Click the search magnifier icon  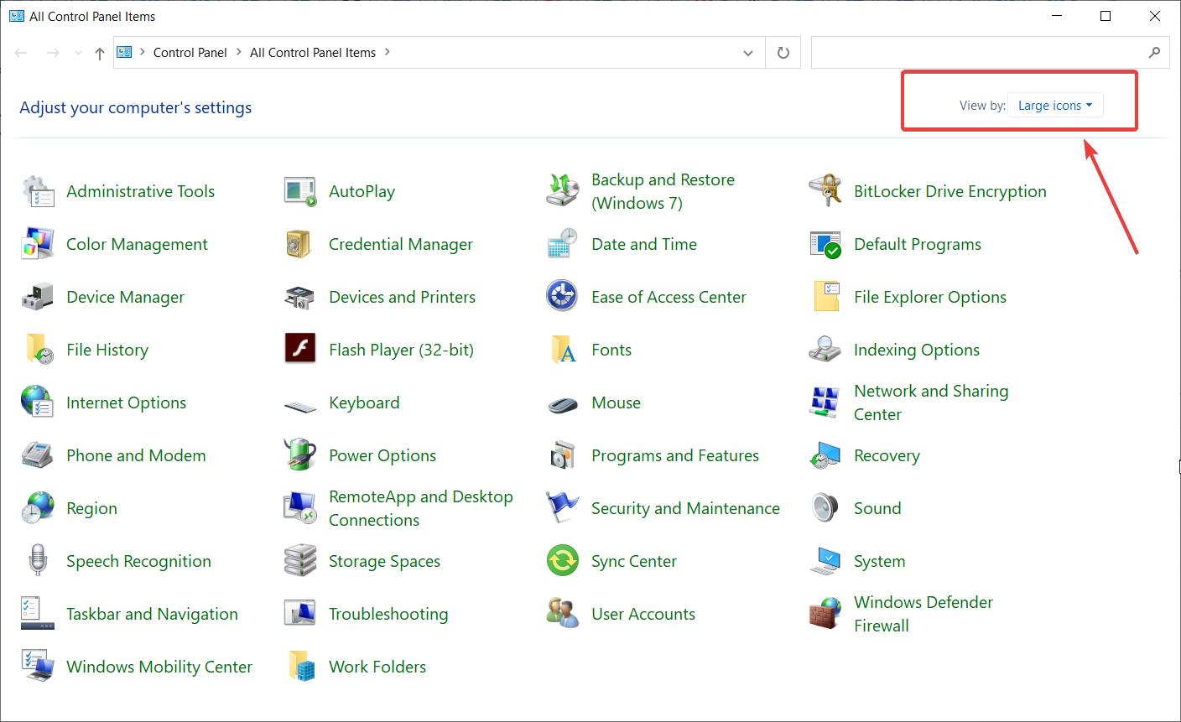1155,53
